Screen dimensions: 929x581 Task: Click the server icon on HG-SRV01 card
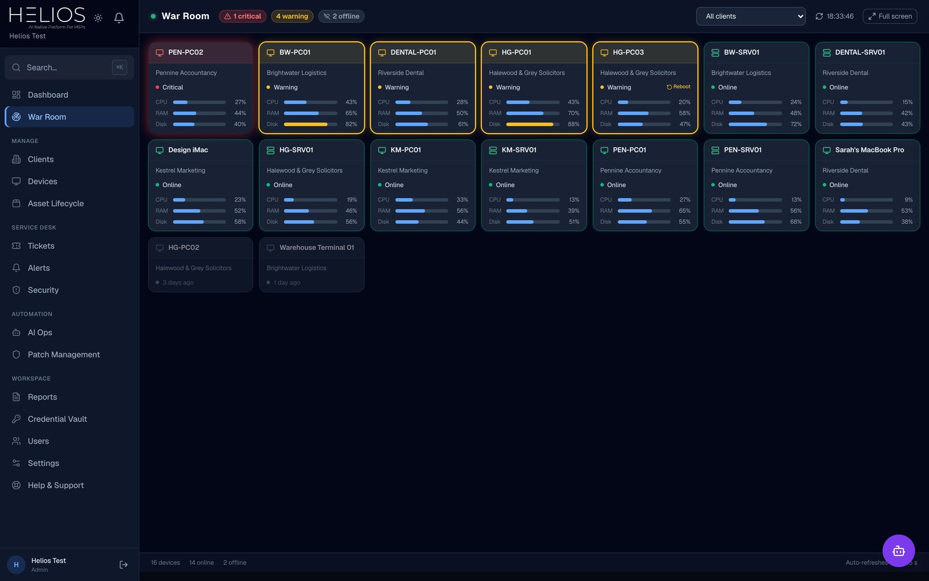[x=271, y=150]
